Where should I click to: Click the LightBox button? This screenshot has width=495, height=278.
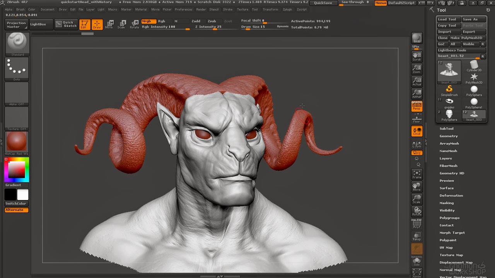38,24
